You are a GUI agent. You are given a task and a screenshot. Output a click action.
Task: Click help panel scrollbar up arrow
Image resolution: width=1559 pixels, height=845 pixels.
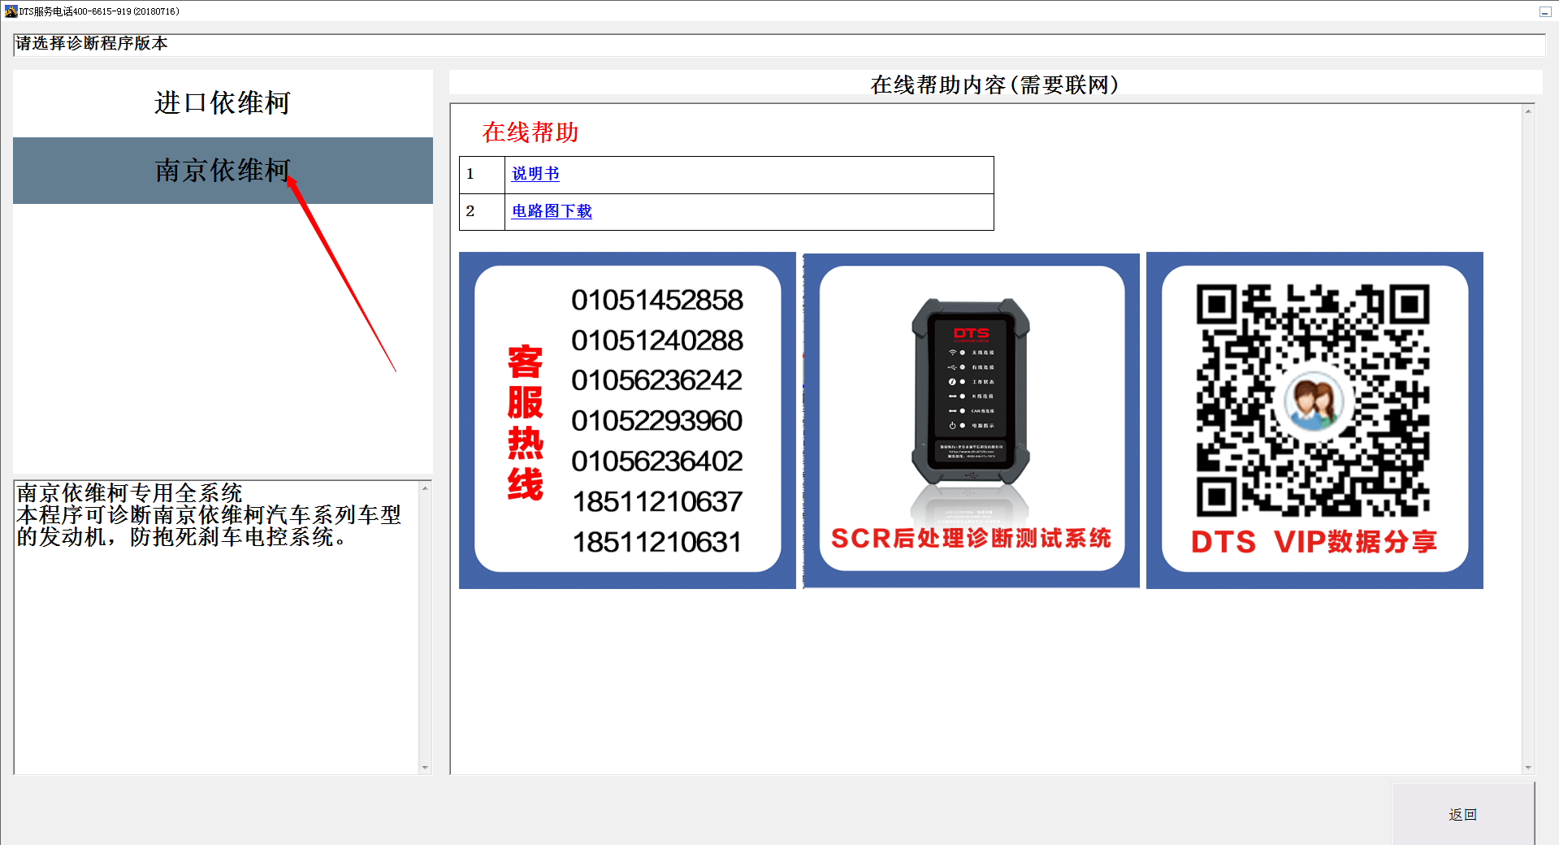point(1528,111)
